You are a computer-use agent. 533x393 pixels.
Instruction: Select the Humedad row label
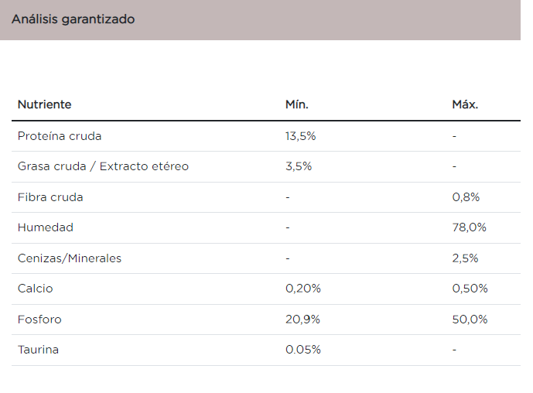tap(45, 227)
